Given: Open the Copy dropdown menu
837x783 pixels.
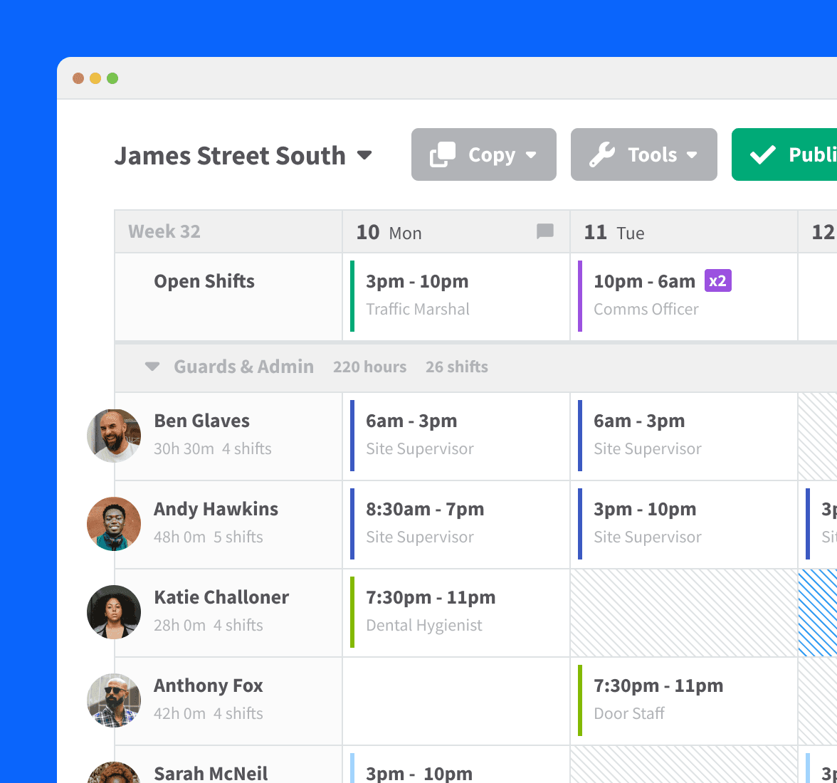Looking at the screenshot, I should pos(483,154).
